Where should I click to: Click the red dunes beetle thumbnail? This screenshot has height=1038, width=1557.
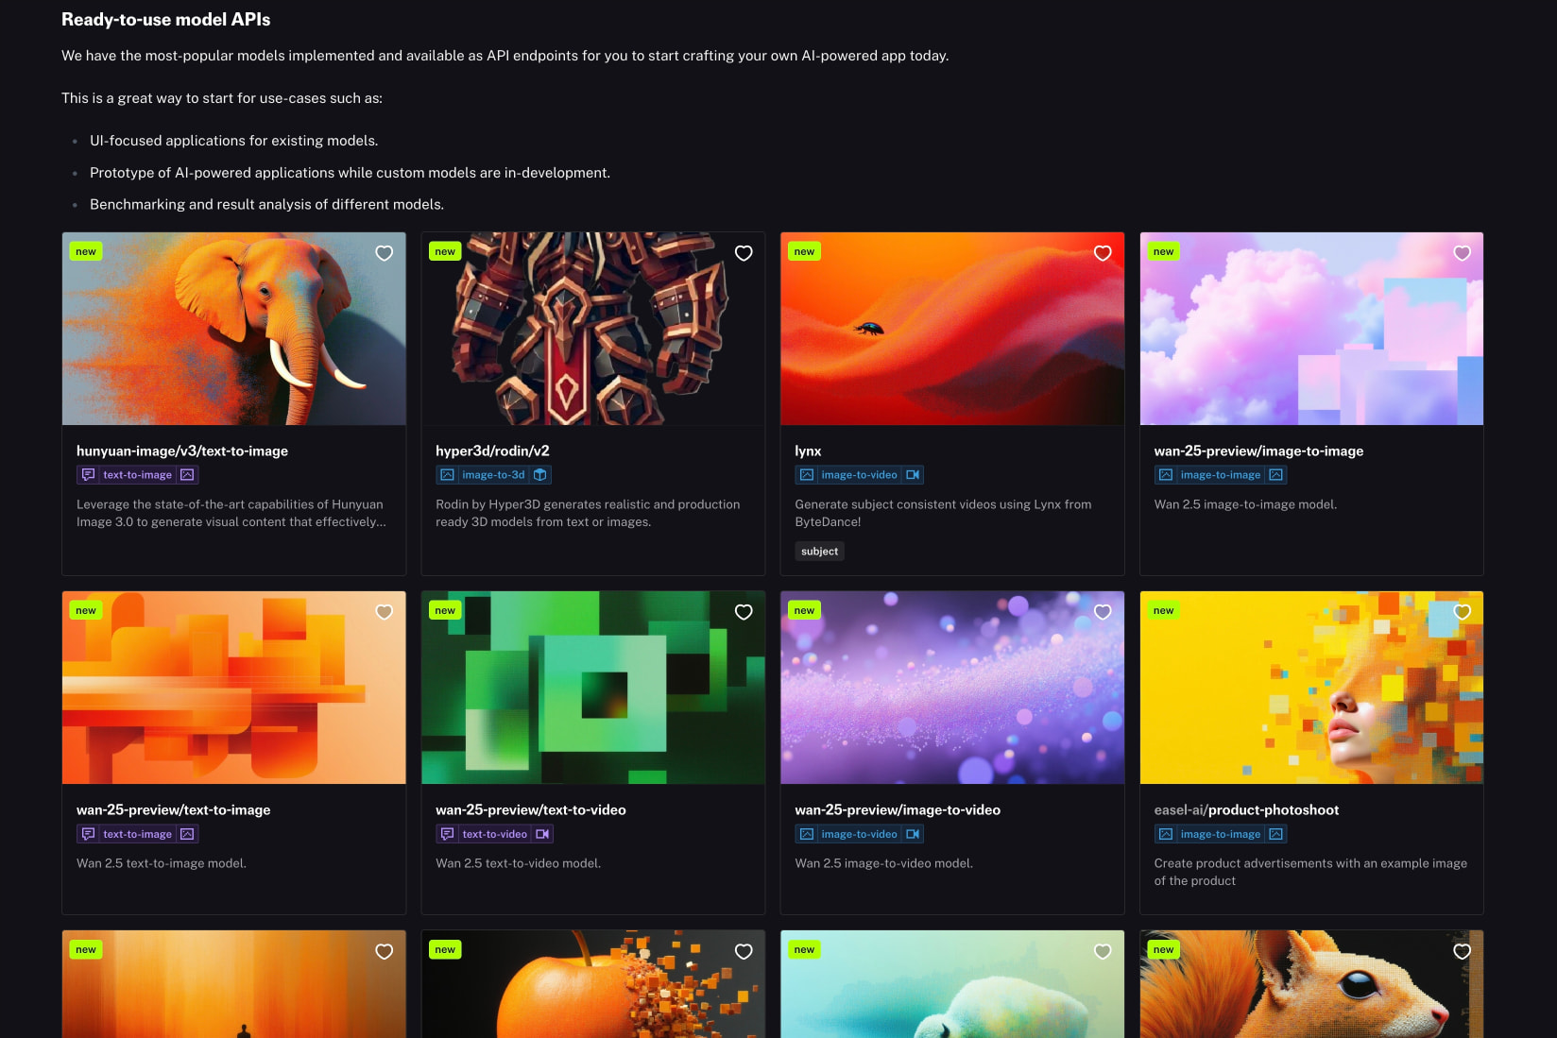[952, 329]
